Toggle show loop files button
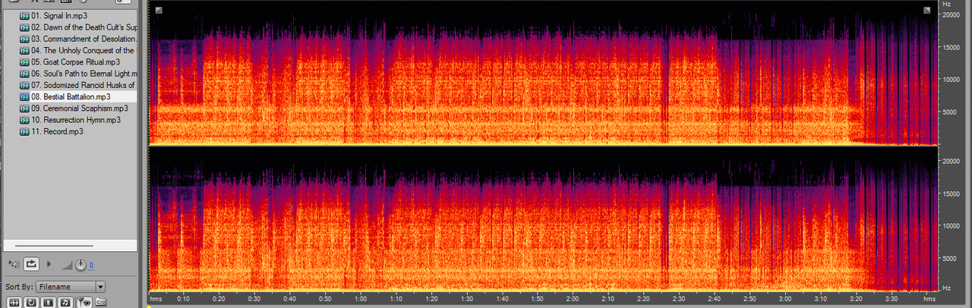 point(31,303)
